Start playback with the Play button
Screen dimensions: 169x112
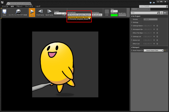click(32, 12)
